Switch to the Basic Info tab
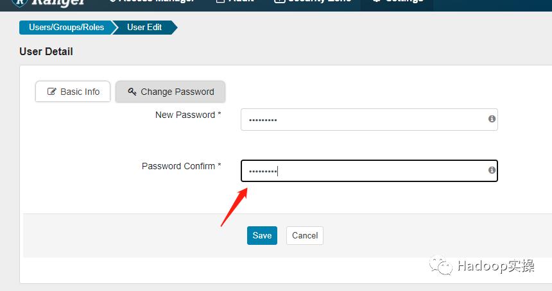 (x=73, y=92)
